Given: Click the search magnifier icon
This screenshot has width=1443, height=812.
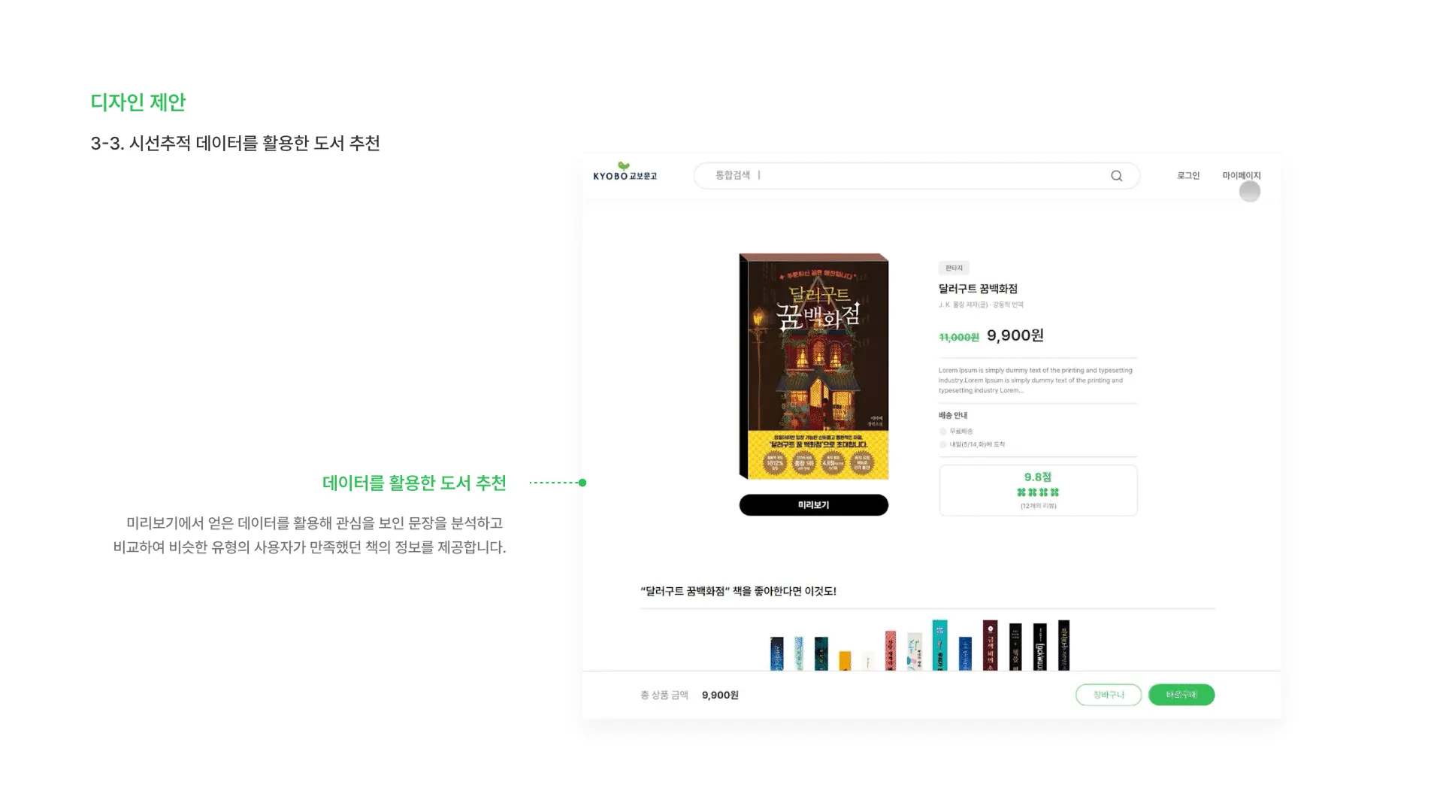Looking at the screenshot, I should click(x=1116, y=176).
